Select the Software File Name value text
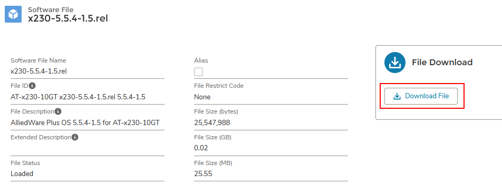 point(38,71)
